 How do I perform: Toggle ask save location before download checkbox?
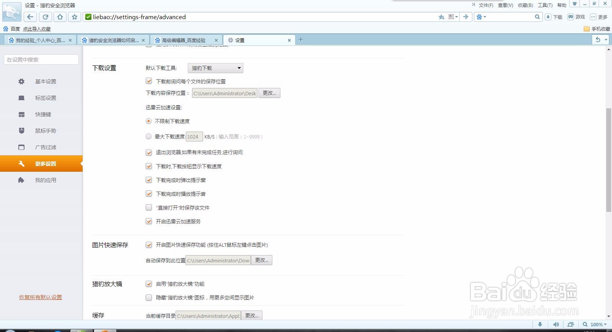149,81
